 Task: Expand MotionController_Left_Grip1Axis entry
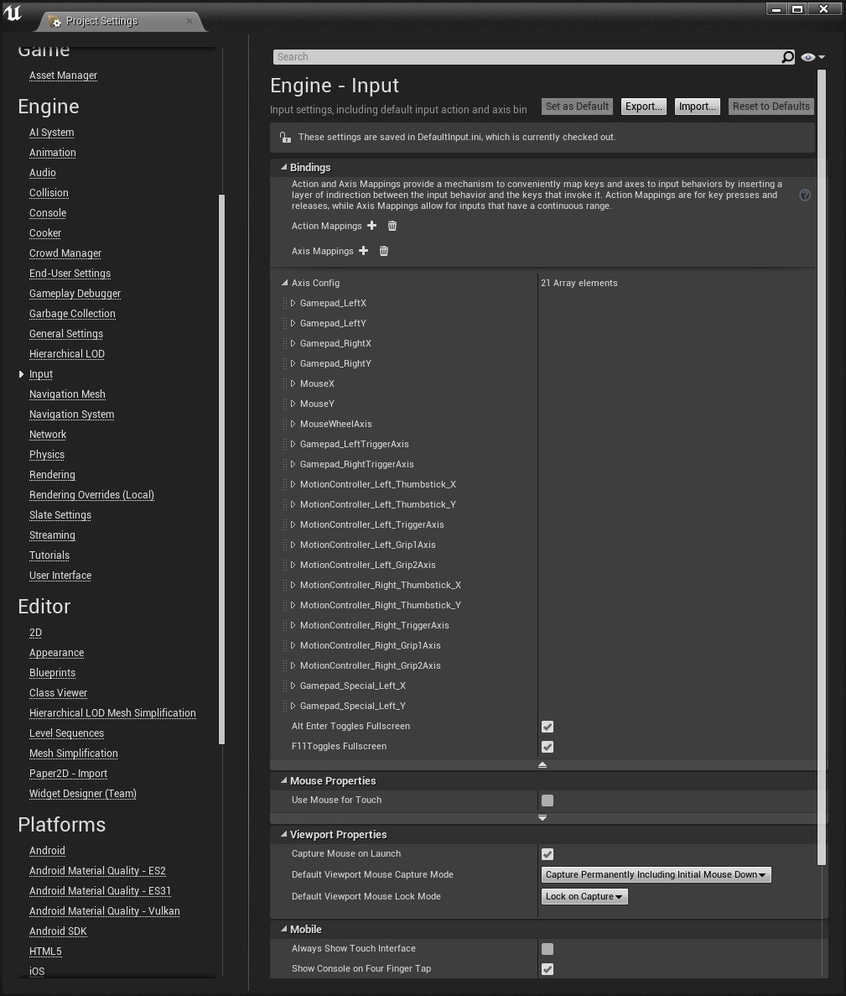click(x=293, y=545)
